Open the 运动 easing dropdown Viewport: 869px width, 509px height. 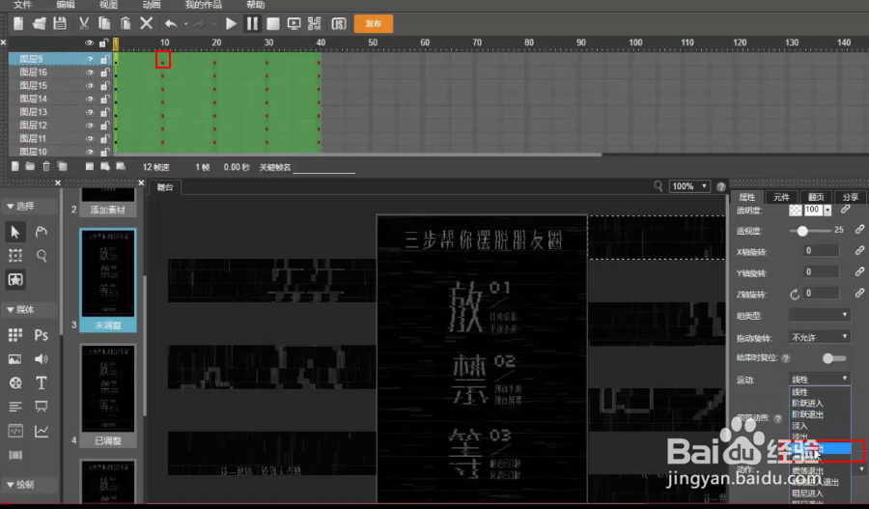819,380
